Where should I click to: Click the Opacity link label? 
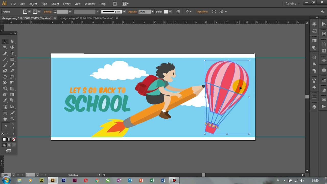132,11
